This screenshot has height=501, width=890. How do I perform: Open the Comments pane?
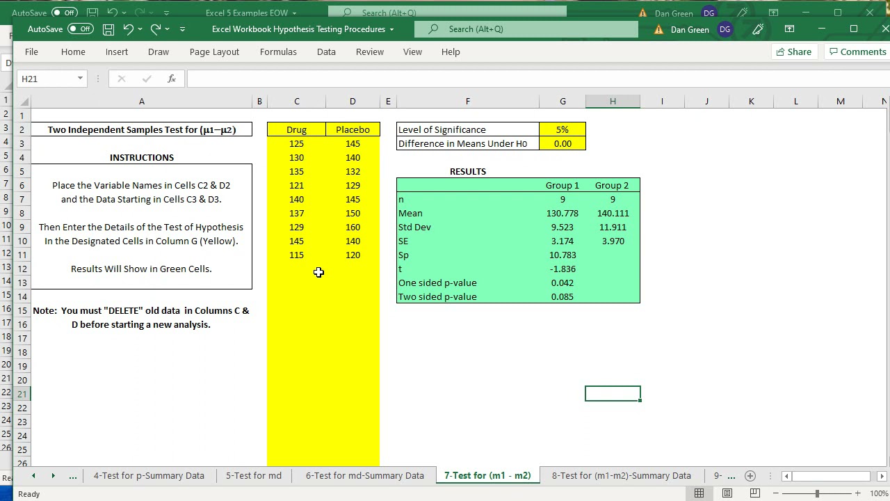click(857, 51)
